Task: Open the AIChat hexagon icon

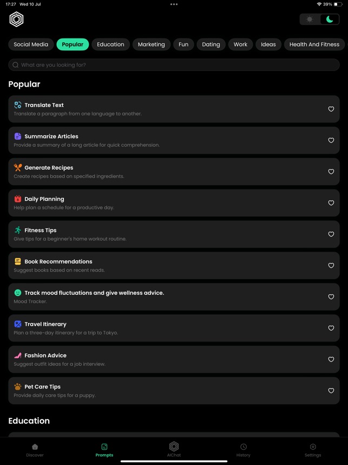Action: (174, 447)
